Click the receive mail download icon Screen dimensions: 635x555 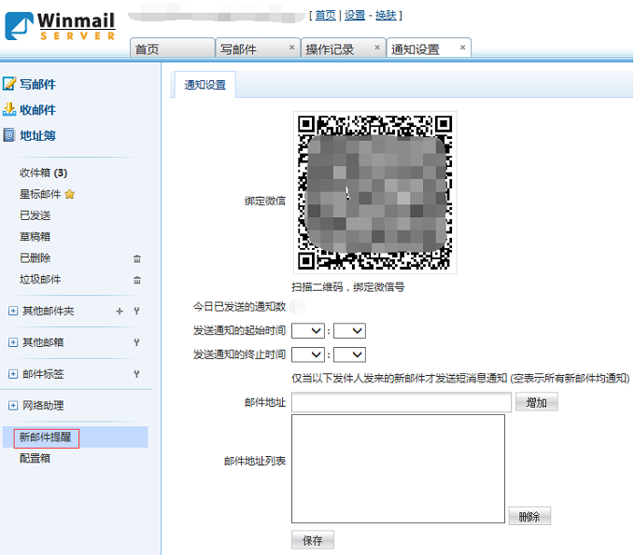tap(9, 109)
